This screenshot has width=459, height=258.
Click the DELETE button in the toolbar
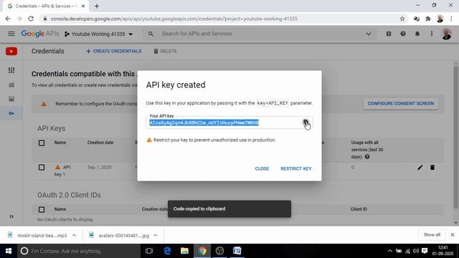click(x=165, y=51)
